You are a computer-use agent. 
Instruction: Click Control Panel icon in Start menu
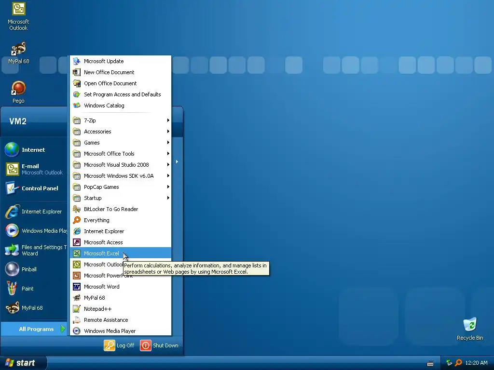tap(12, 188)
